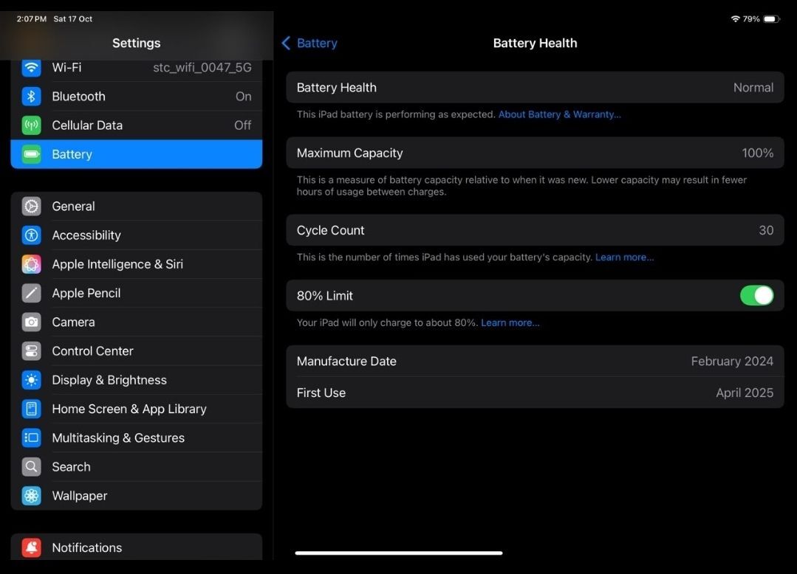
Task: Tap the home indicator bar
Action: coord(399,553)
